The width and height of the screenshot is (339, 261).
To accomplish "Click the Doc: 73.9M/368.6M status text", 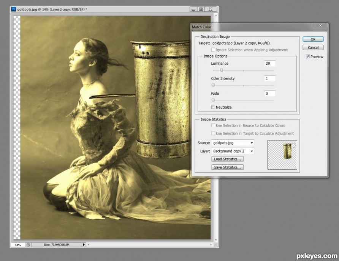I will 57,245.
